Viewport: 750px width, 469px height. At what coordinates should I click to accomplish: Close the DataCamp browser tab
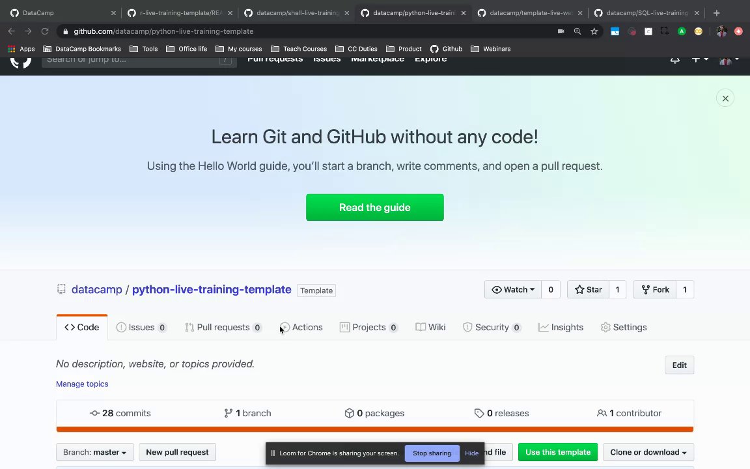(x=113, y=13)
